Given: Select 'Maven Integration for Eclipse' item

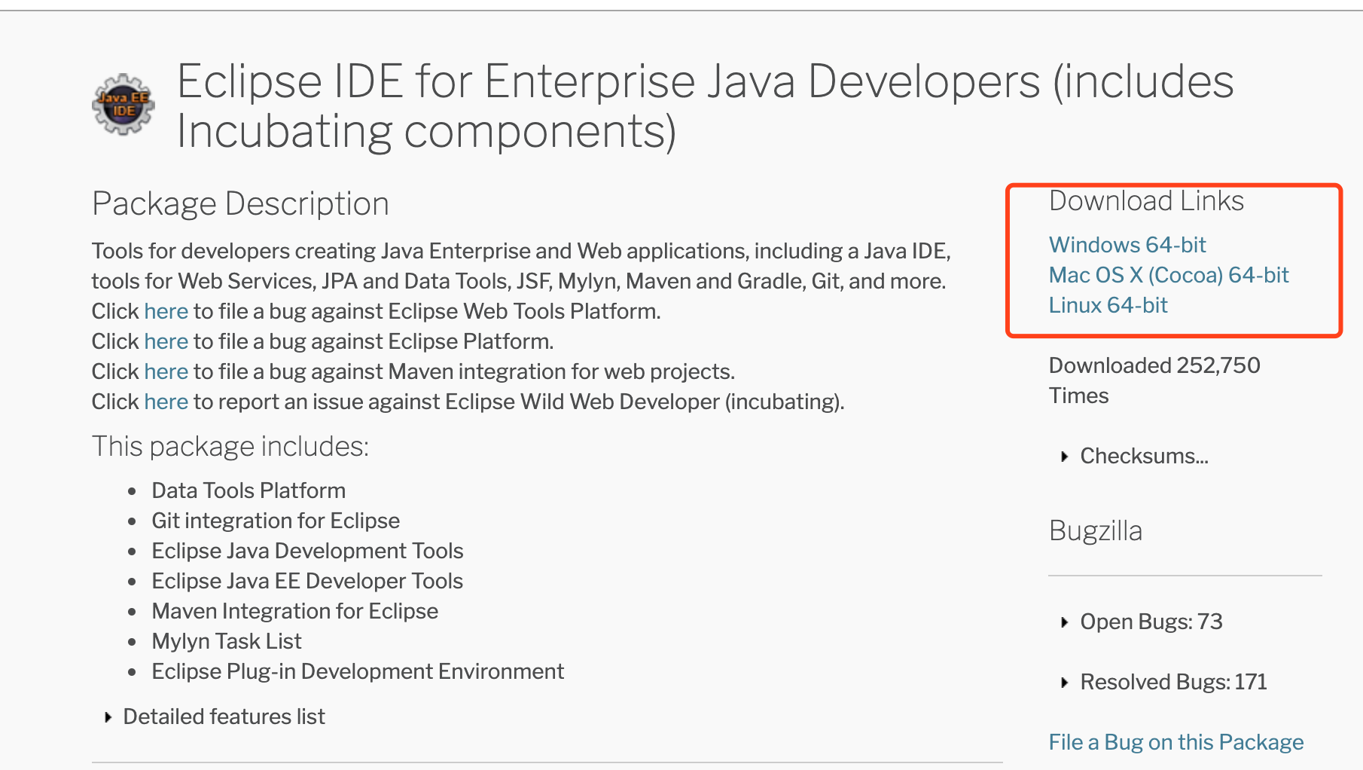Looking at the screenshot, I should click(295, 611).
